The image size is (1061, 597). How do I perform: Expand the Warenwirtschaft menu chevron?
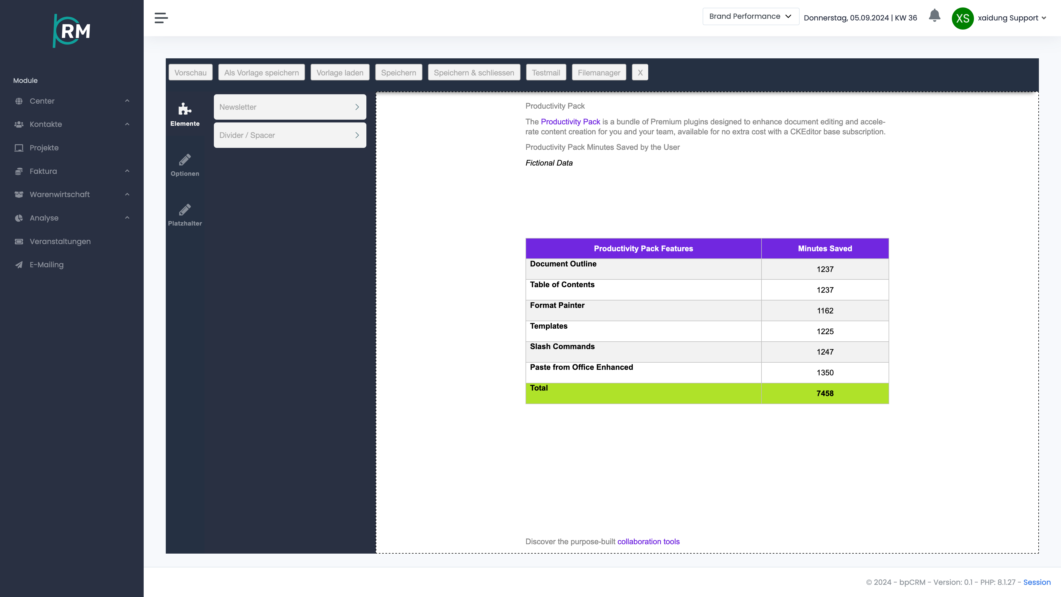pyautogui.click(x=127, y=195)
